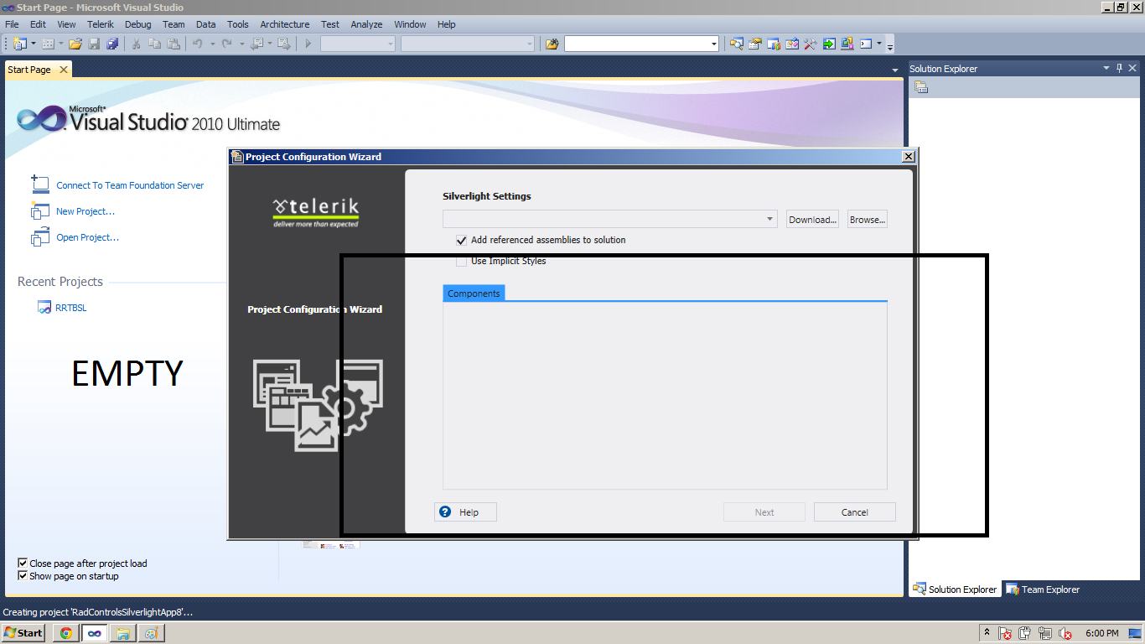Click the New Project toolbar icon
Viewport: 1145px width, 644px height.
[20, 44]
